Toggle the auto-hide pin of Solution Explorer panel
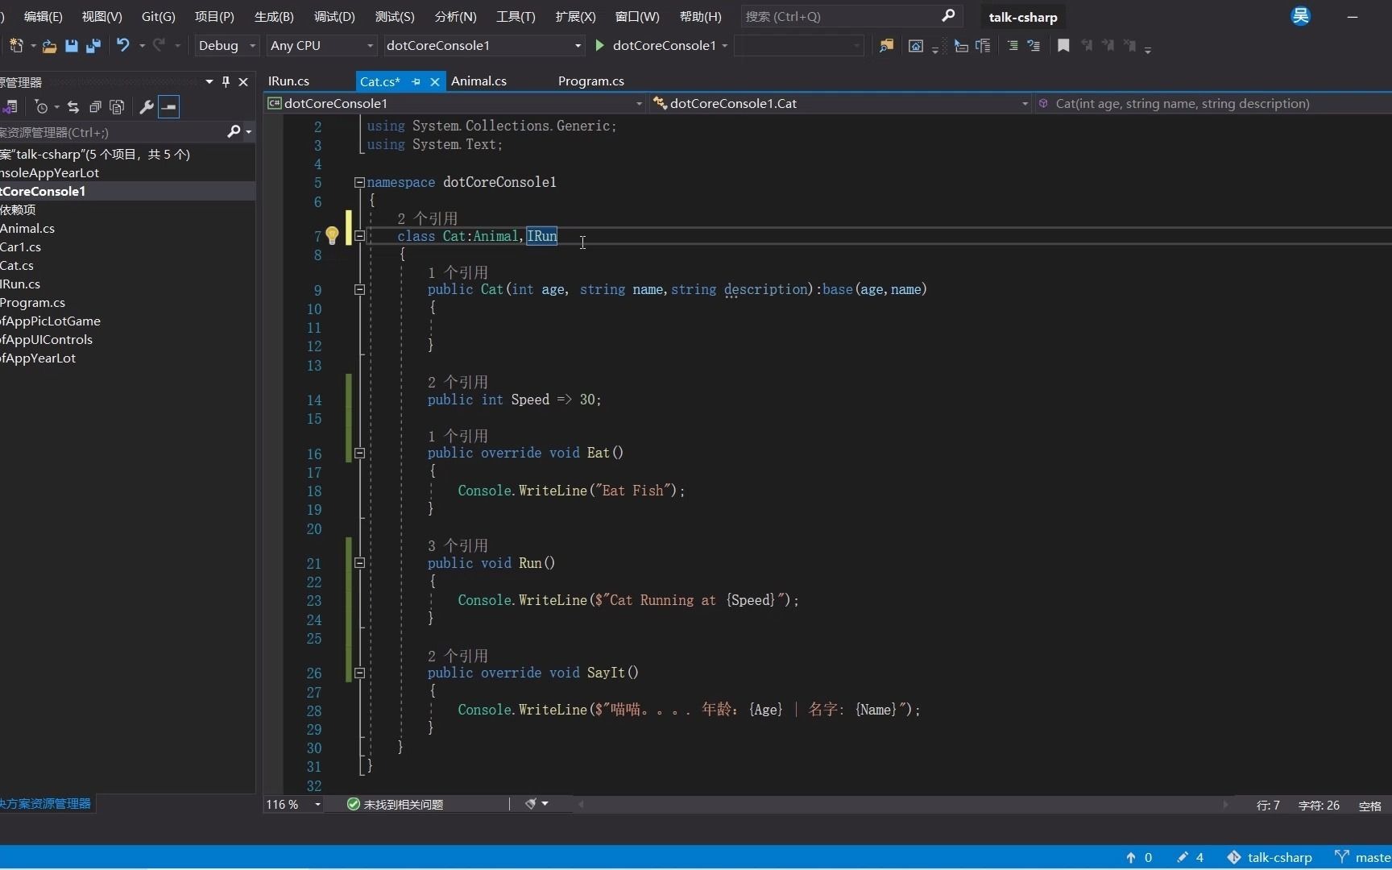This screenshot has width=1392, height=870. 226,81
